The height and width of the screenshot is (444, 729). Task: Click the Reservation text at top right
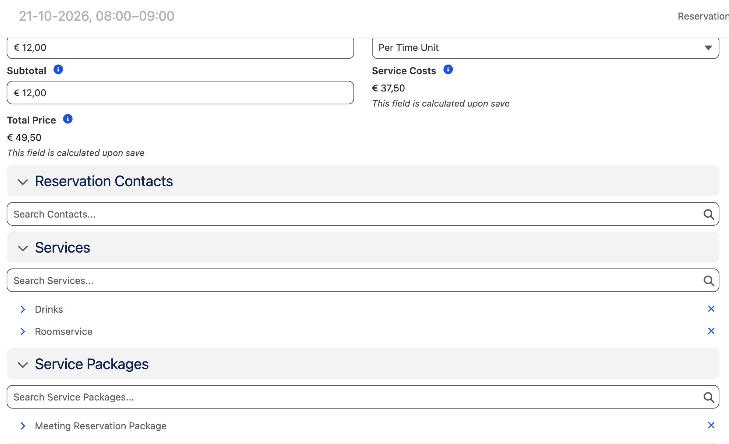click(703, 16)
